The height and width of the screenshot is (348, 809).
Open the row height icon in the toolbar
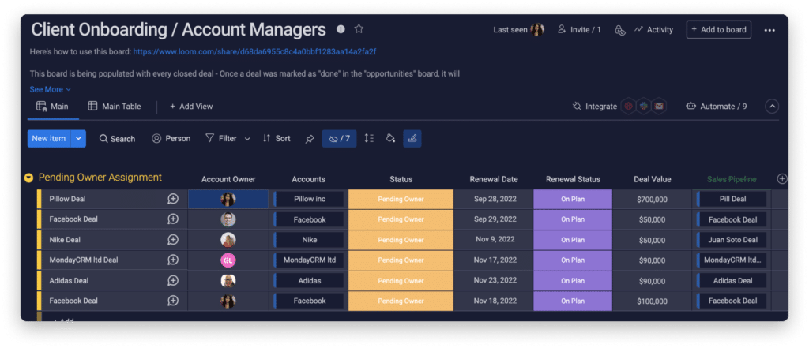coord(369,138)
